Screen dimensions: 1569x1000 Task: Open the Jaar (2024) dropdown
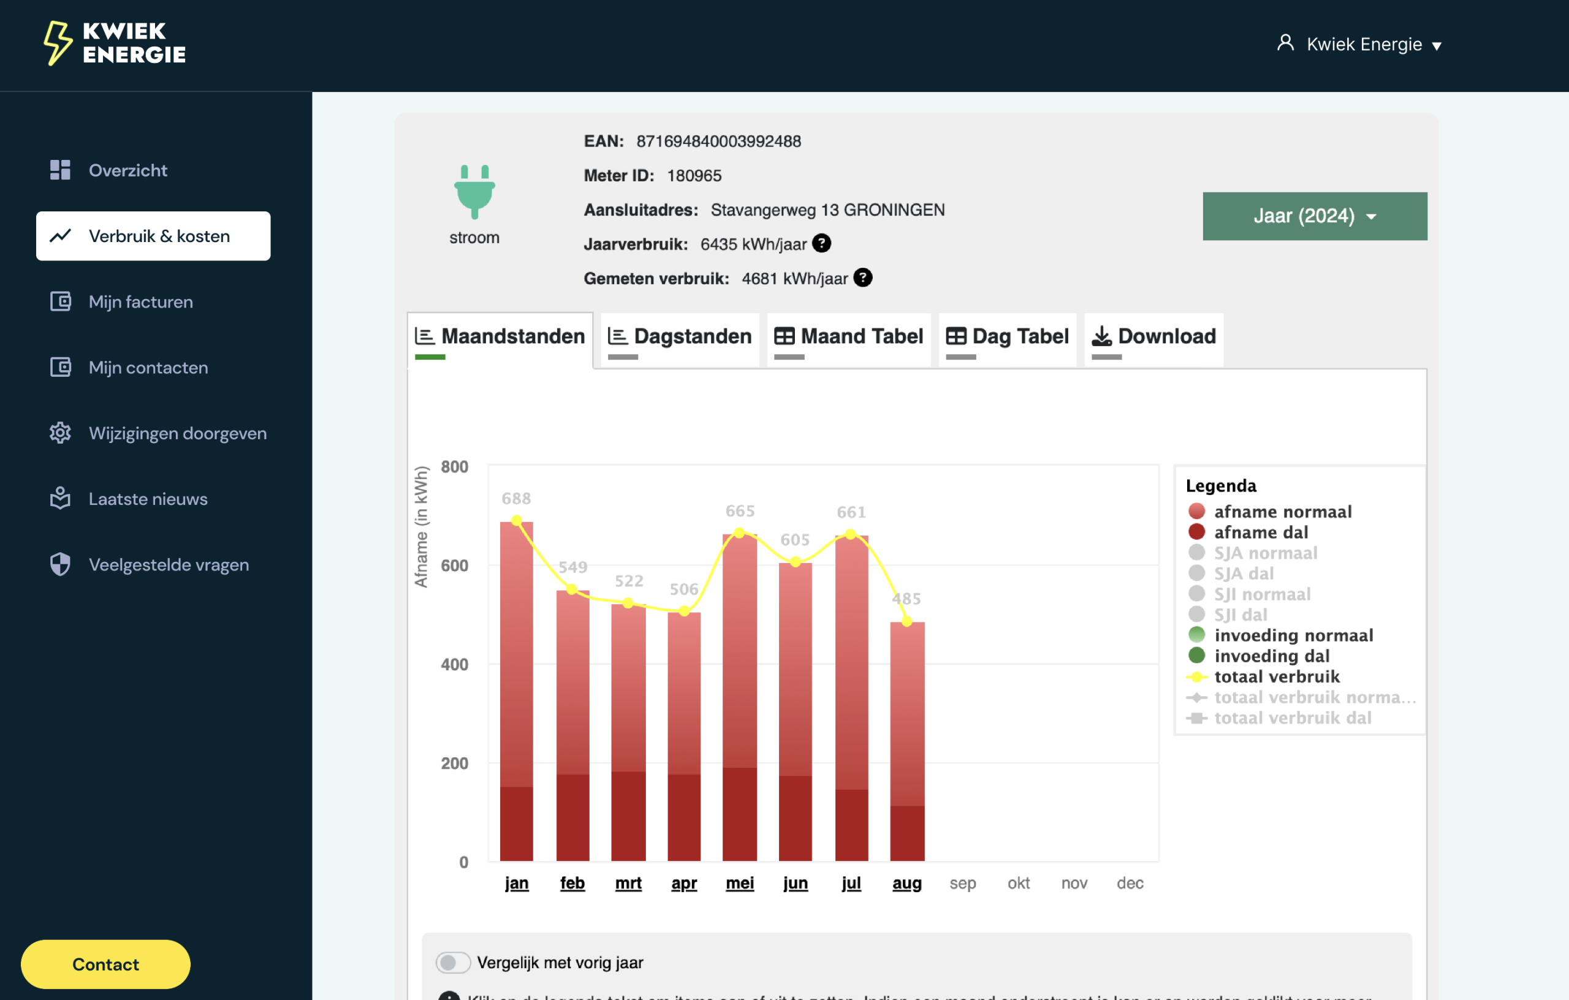tap(1314, 216)
